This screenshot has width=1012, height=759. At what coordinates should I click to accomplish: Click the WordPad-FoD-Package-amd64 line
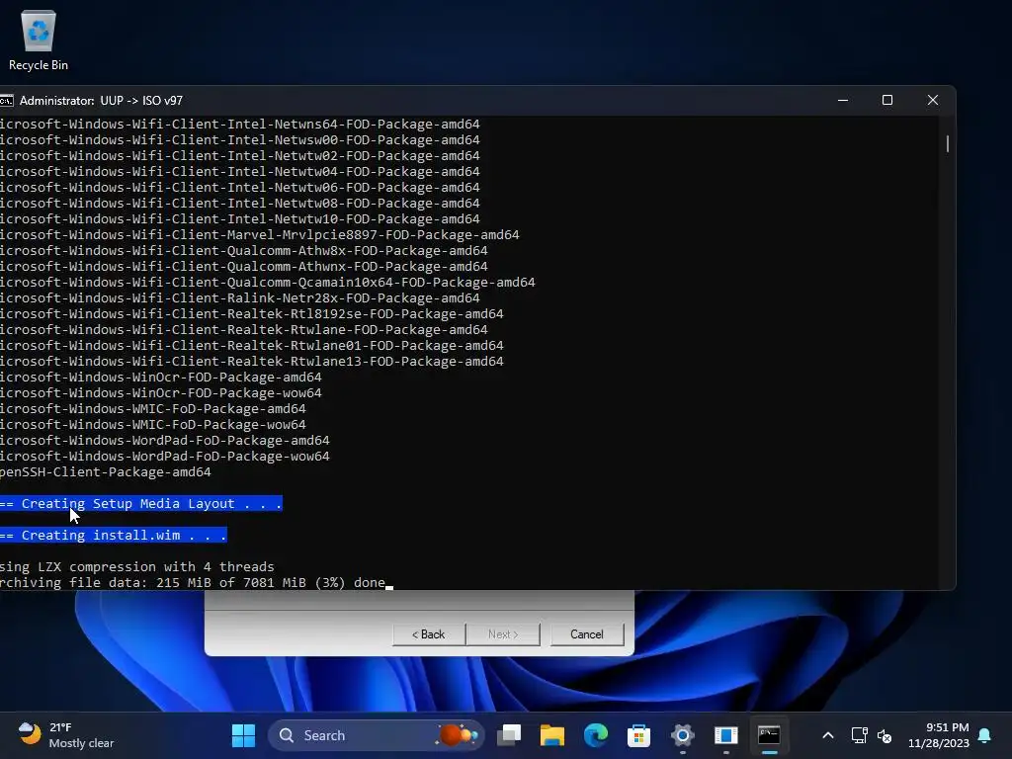165,440
